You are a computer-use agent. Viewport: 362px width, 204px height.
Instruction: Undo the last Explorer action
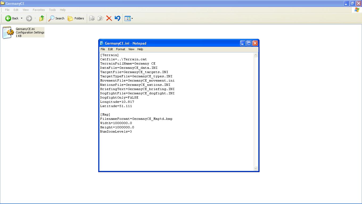pyautogui.click(x=117, y=18)
